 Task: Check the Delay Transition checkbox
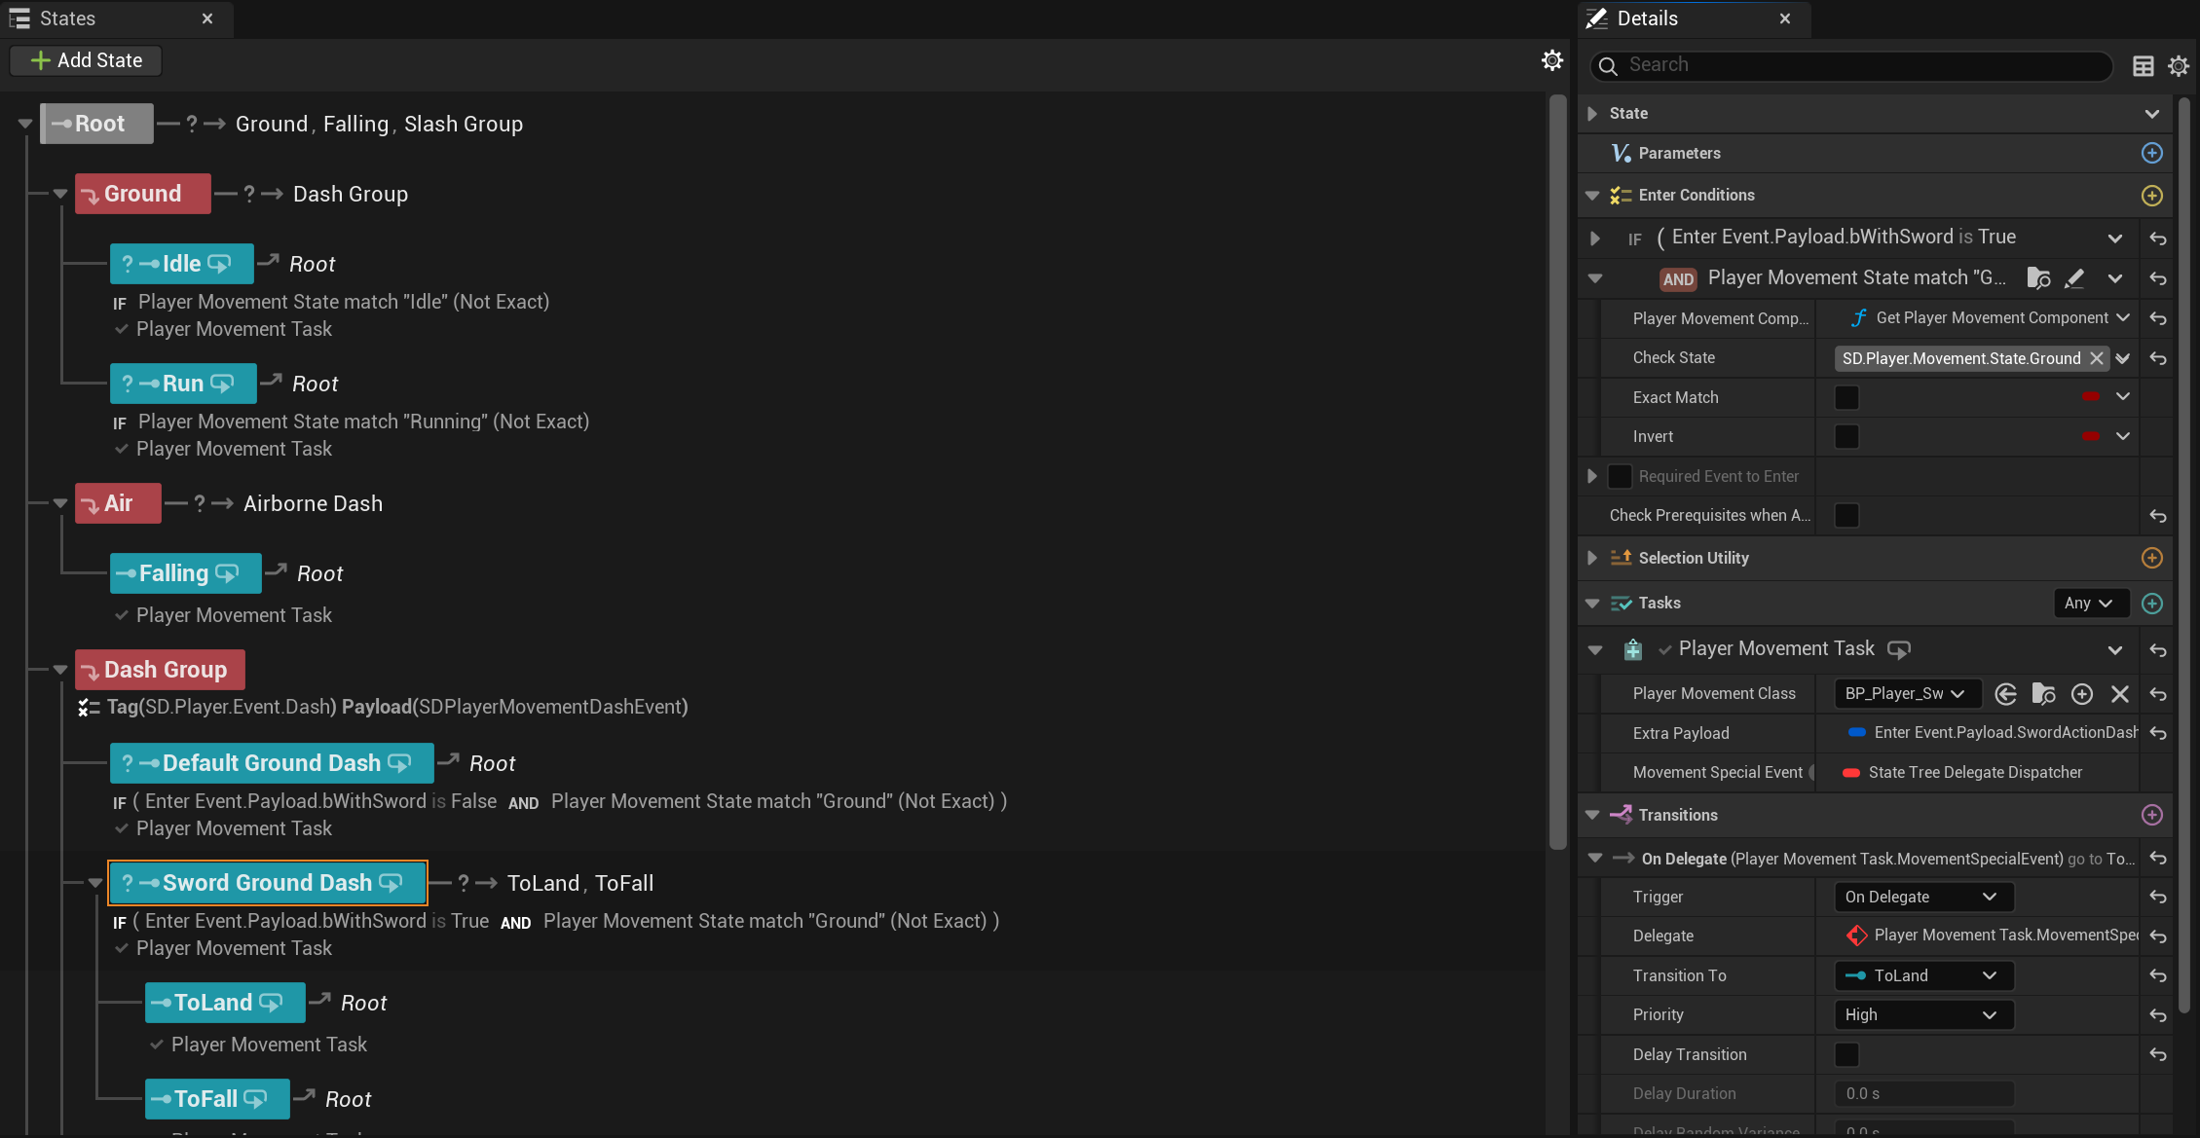(1846, 1054)
